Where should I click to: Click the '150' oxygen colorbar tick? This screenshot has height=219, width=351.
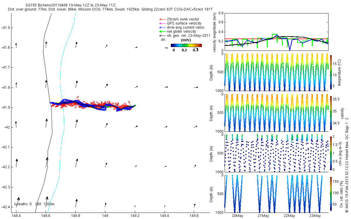(x=335, y=181)
